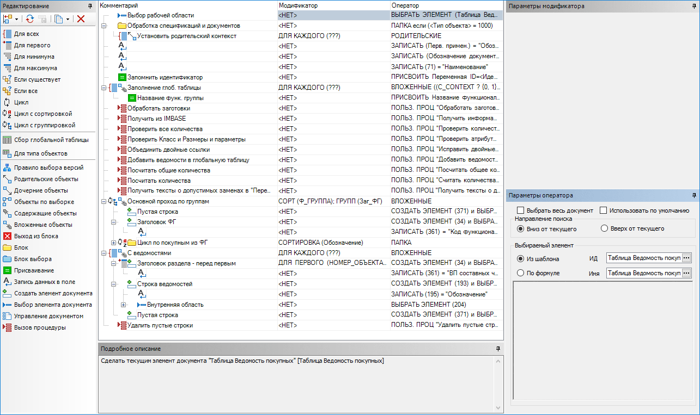Enable the 'Выбрать весь документ' checkbox

click(521, 210)
